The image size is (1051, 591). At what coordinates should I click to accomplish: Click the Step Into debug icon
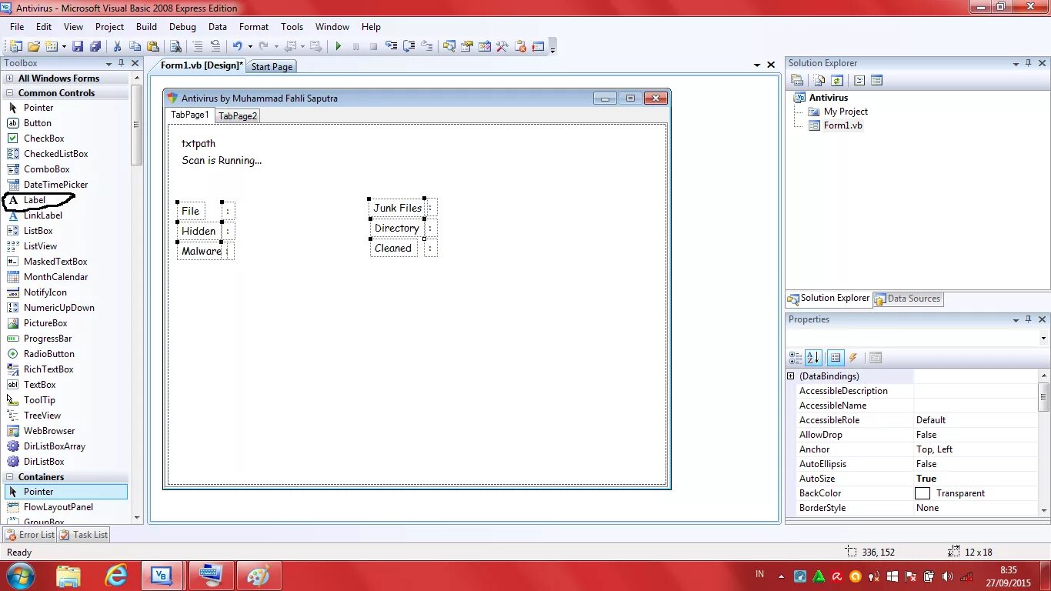391,46
